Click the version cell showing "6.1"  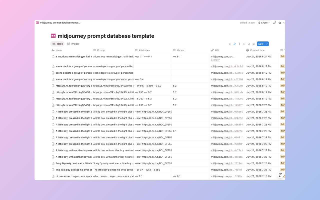click(x=190, y=131)
